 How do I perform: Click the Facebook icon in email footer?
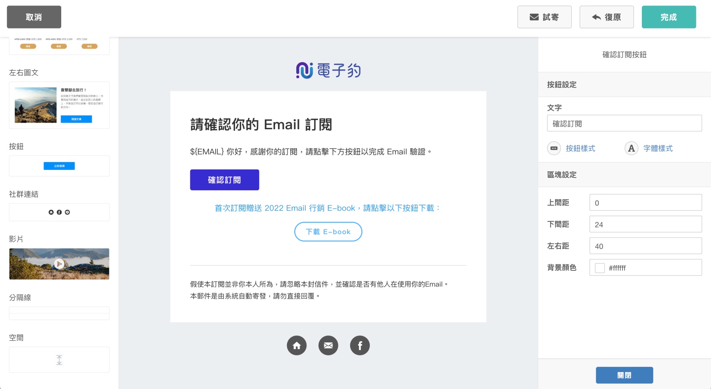pos(360,346)
